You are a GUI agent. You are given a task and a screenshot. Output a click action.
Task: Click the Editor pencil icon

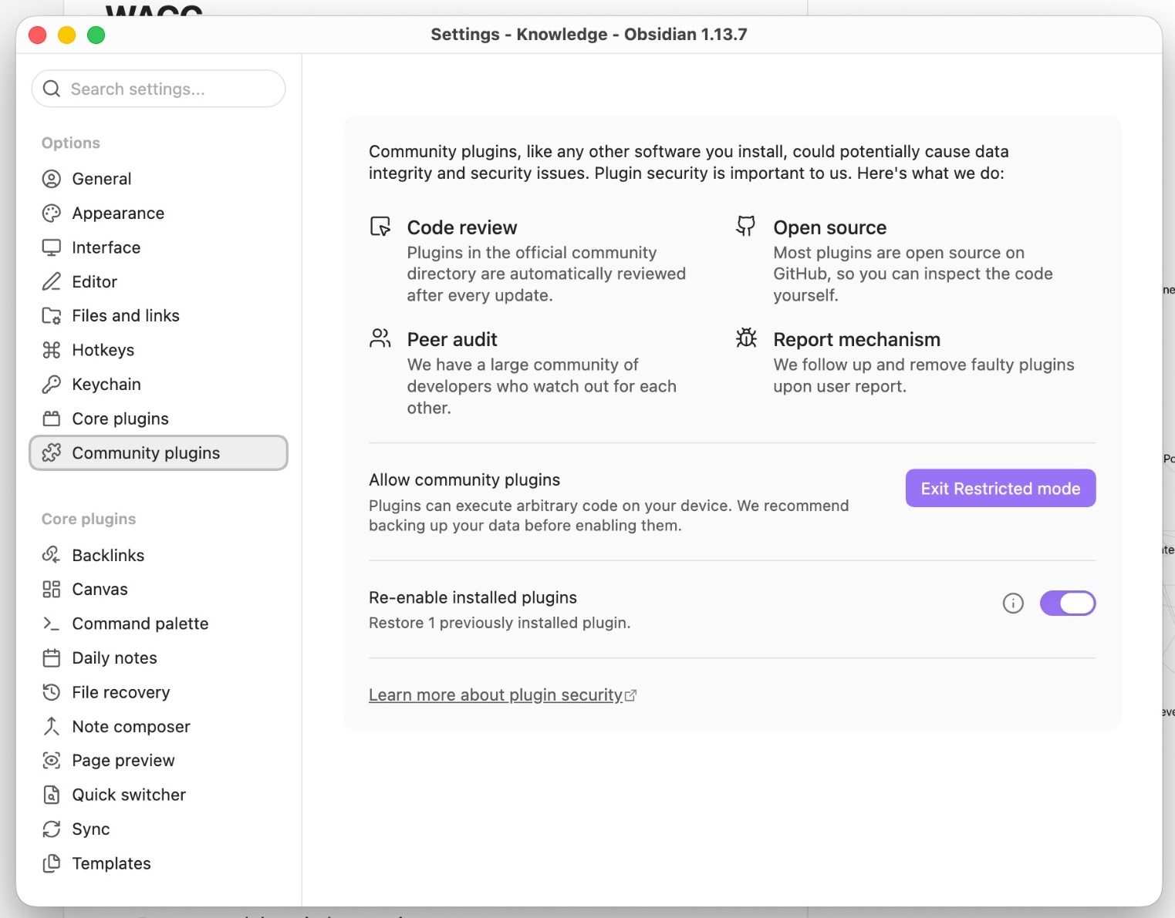click(x=52, y=282)
